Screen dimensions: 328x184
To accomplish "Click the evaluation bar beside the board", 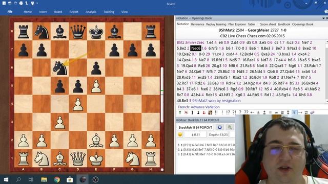I will click(x=162, y=95).
